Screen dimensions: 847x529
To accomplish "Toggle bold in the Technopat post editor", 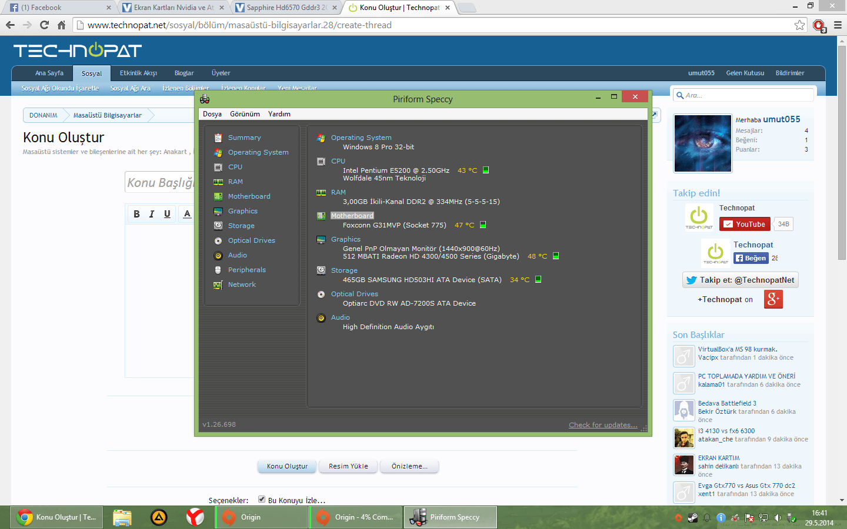I will click(x=136, y=214).
